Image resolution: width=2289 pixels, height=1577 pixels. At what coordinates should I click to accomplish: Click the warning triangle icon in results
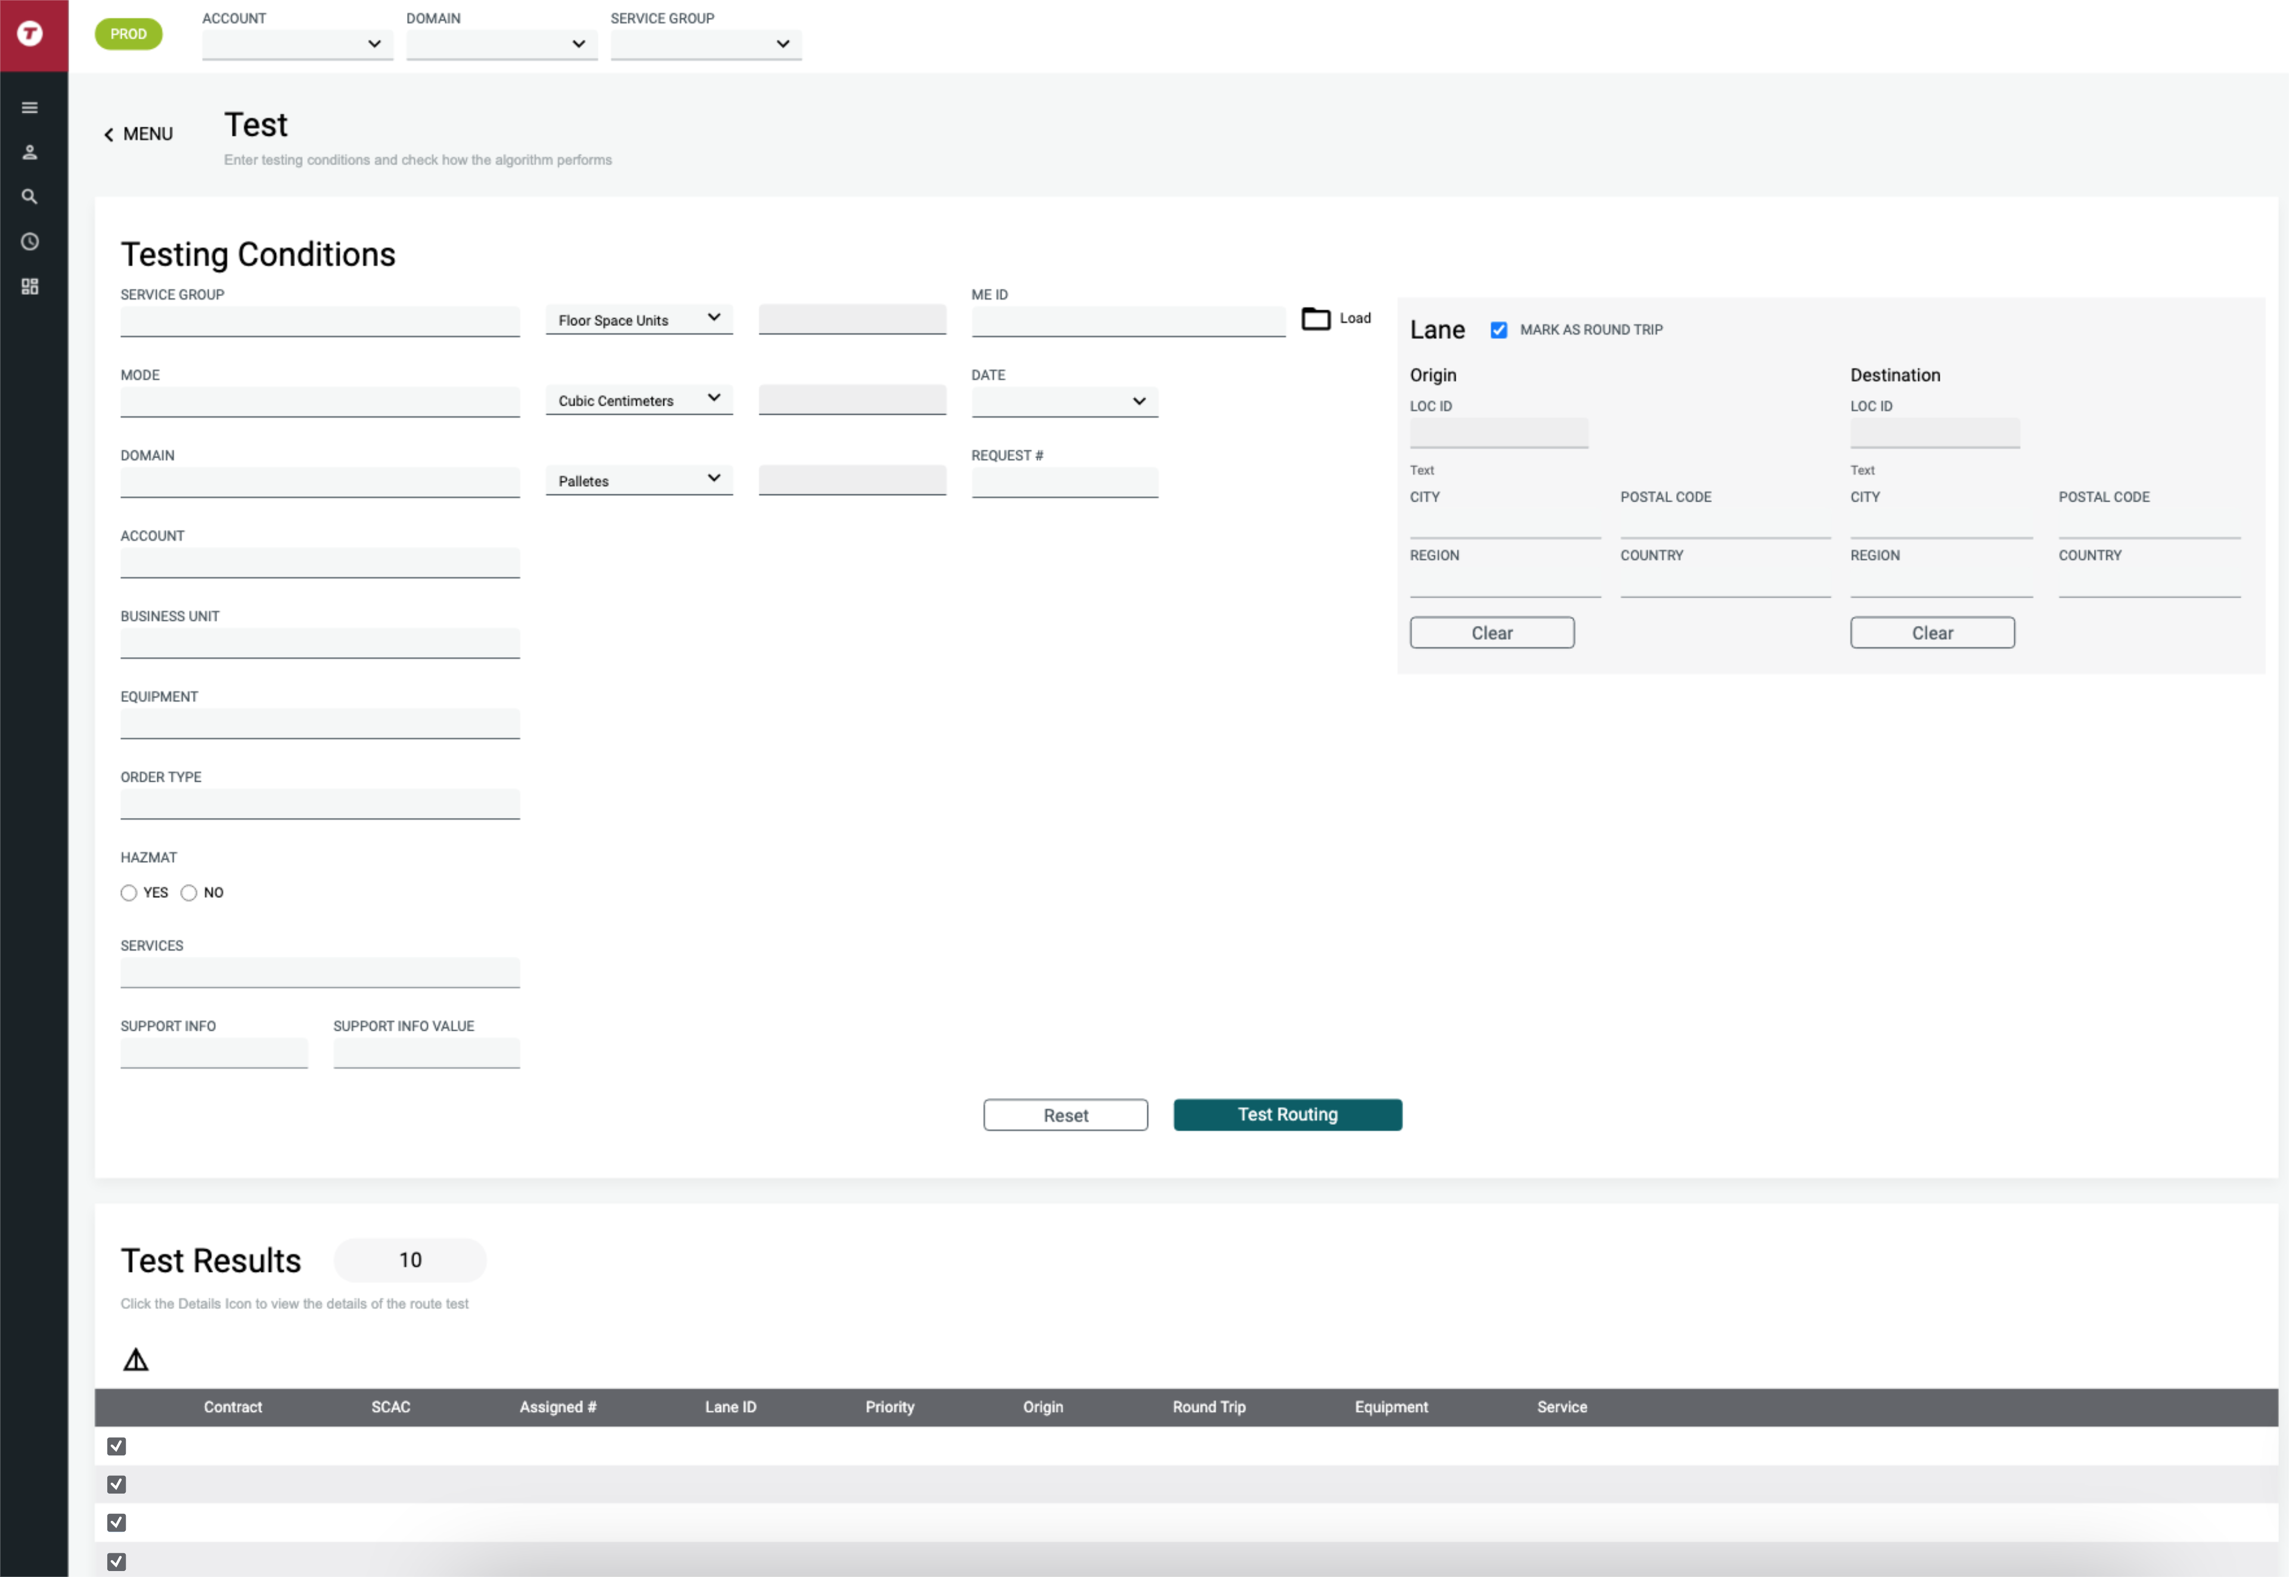[135, 1360]
